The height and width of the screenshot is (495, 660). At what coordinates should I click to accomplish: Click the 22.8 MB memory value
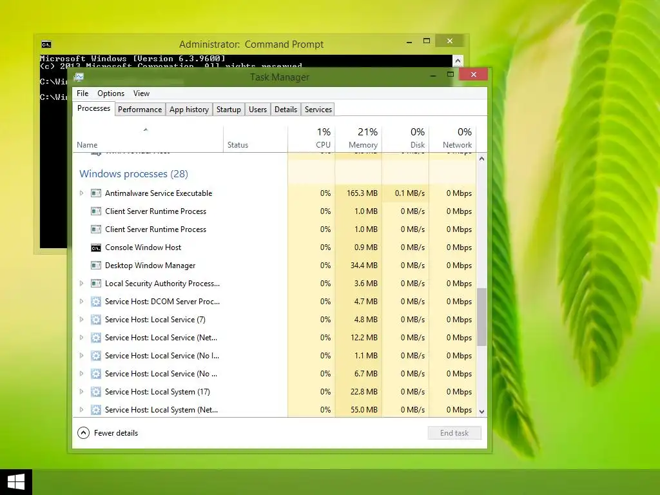click(364, 392)
